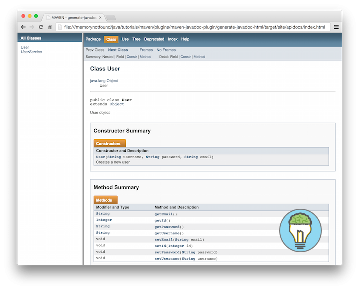Click the lightbulb brain logo

click(x=300, y=230)
